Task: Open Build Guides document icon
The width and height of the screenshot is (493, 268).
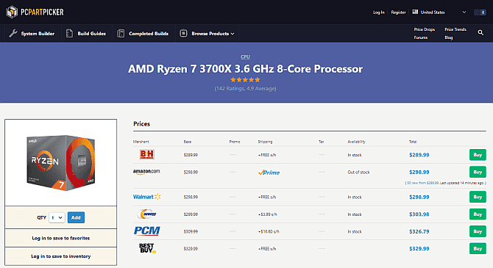Action: pyautogui.click(x=69, y=33)
